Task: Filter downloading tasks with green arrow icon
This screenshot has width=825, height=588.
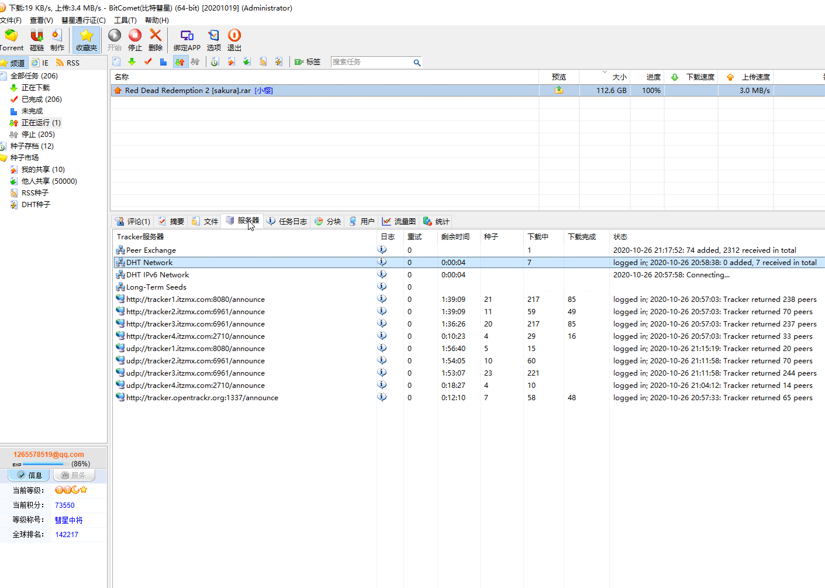Action: coord(132,62)
